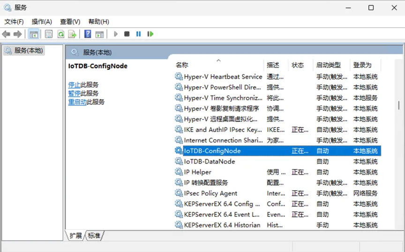Toggle show/hide console tree icon
This screenshot has width=405, height=252.
[34, 34]
